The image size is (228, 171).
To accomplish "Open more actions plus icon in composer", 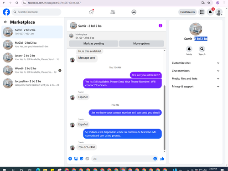I will (70, 159).
